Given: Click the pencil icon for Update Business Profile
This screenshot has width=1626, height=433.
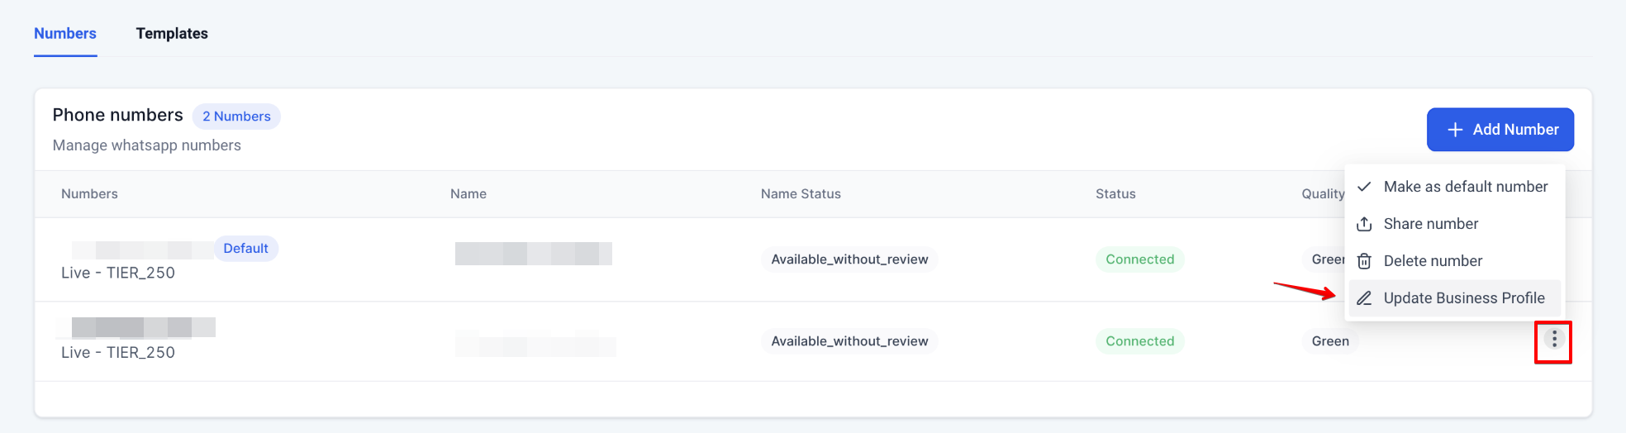Looking at the screenshot, I should coord(1364,298).
